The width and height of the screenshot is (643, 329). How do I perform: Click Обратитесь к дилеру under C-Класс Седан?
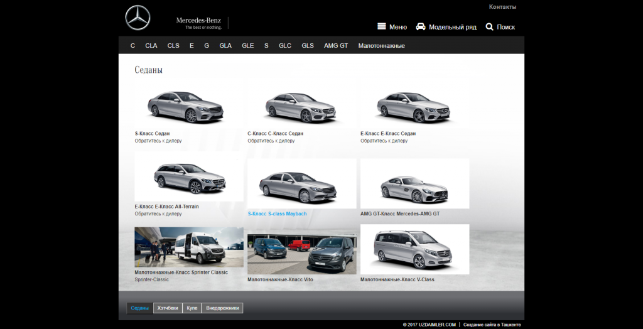pos(271,141)
